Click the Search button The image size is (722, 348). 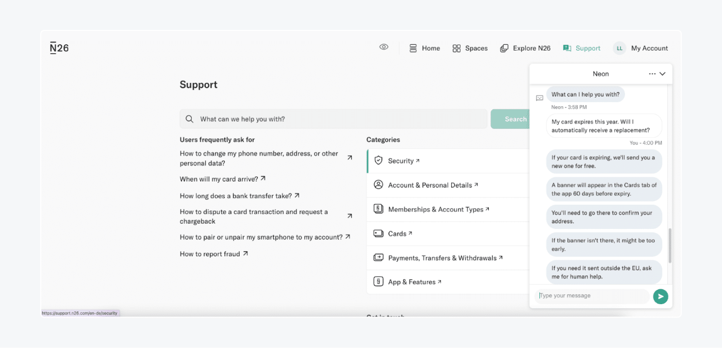(x=510, y=119)
